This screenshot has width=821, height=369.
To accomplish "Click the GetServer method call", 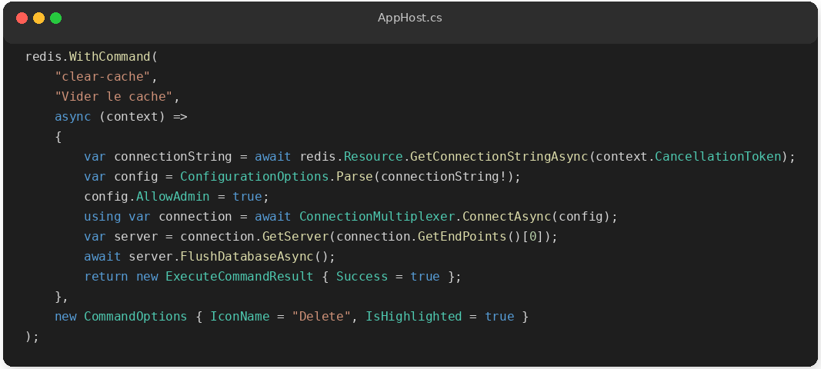I will pyautogui.click(x=295, y=237).
